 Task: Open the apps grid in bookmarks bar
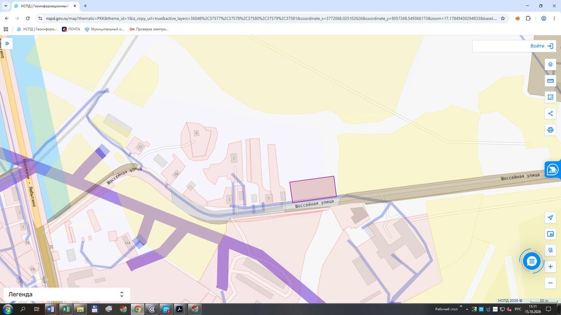pyautogui.click(x=6, y=29)
